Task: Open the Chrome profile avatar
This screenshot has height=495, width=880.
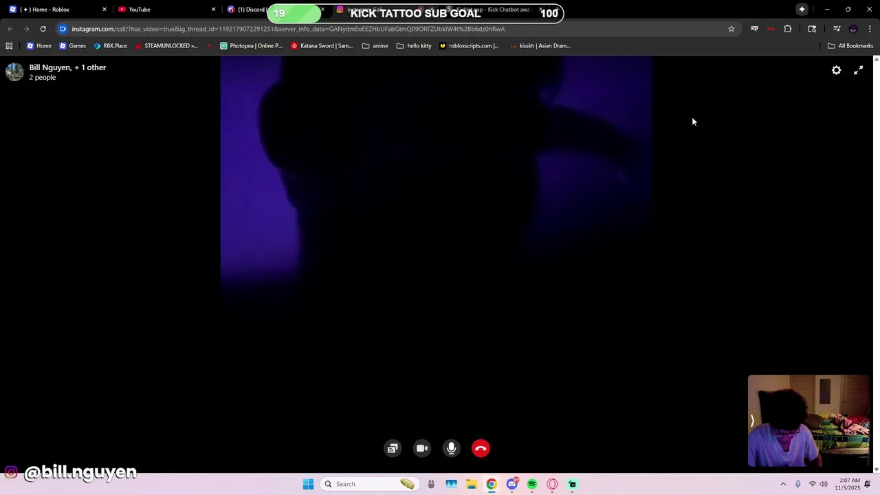Action: point(853,29)
